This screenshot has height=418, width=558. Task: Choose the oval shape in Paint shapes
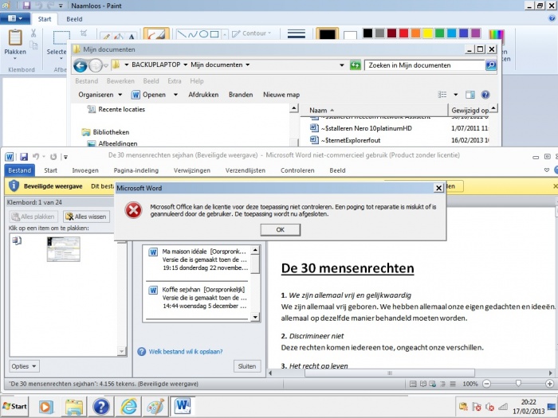click(203, 34)
